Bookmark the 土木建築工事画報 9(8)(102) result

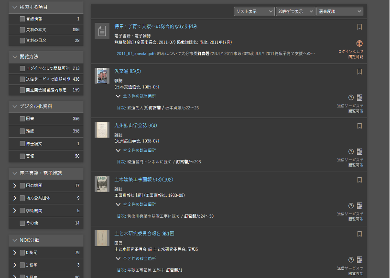[x=359, y=180]
